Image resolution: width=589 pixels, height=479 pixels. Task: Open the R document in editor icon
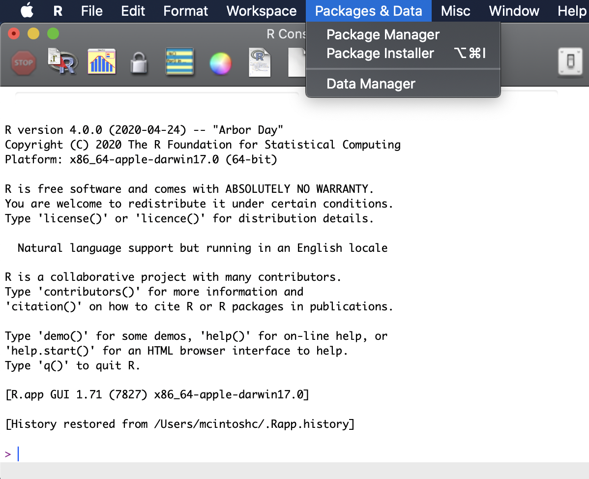tap(260, 62)
